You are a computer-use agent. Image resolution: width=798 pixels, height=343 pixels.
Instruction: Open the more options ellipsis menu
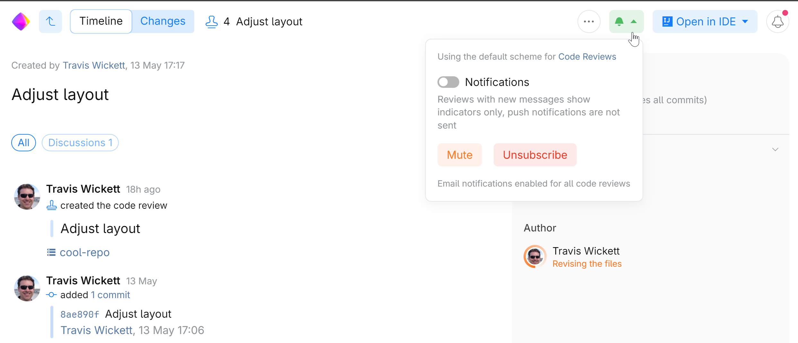589,21
